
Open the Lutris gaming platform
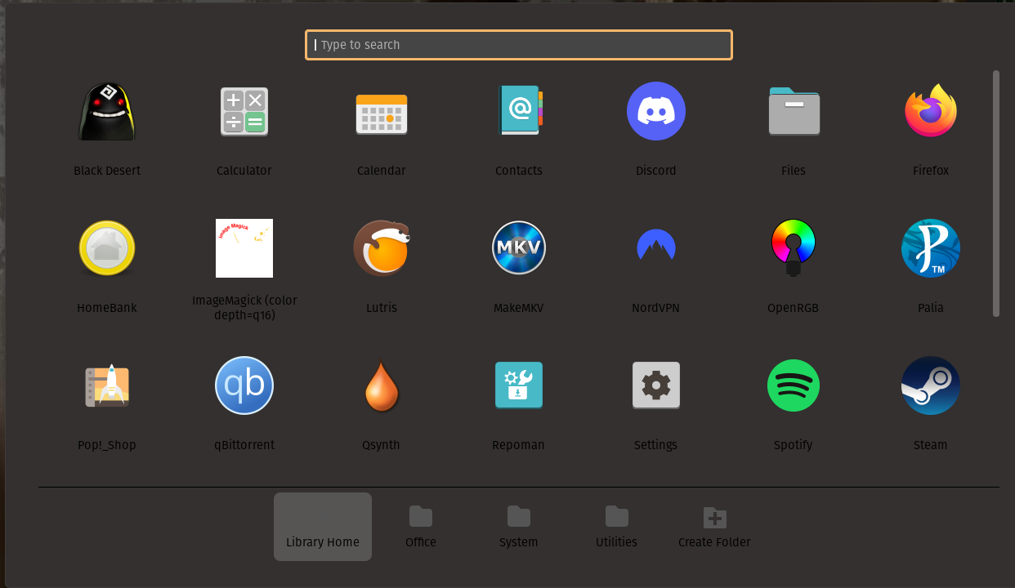[382, 248]
